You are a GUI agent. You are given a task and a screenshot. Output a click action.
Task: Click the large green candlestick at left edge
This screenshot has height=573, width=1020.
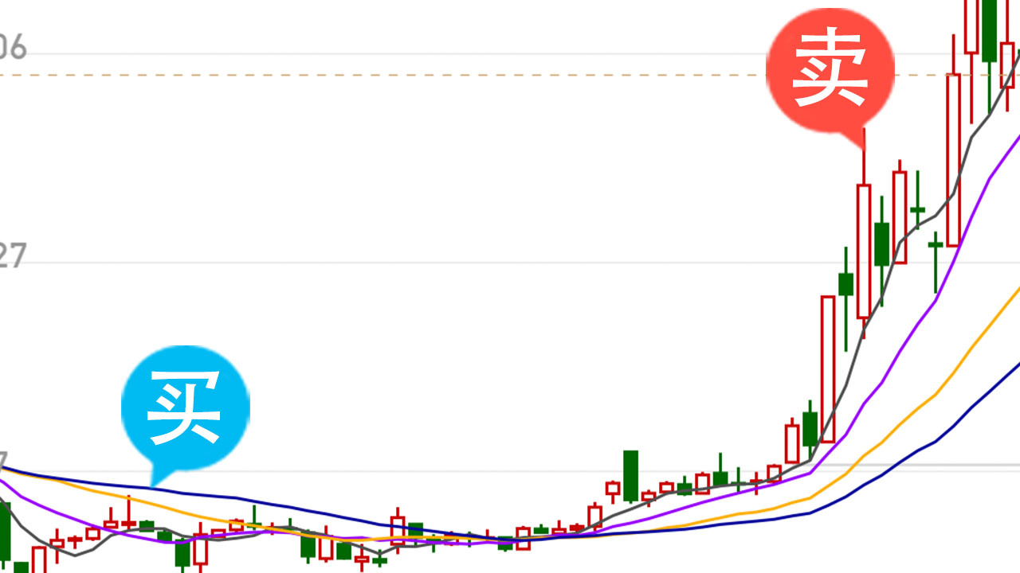coord(4,532)
